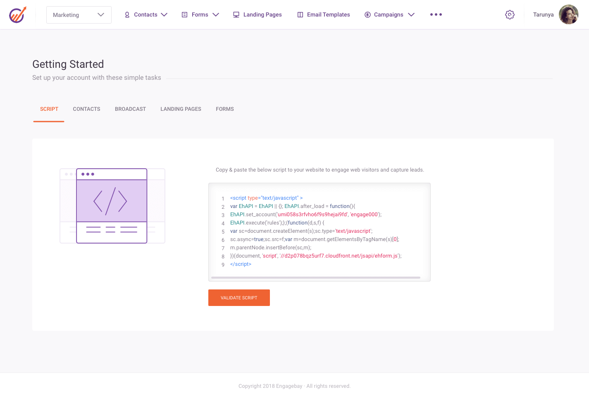Viewport: 589px width, 399px height.
Task: Open the Contacts menu
Action: pos(145,14)
